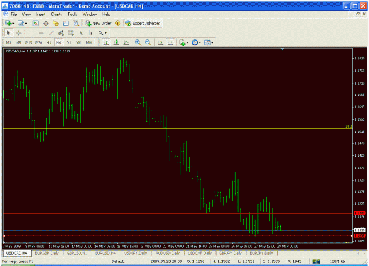Click the New Order button
Image resolution: width=369 pixels, height=266 pixels.
[99, 23]
